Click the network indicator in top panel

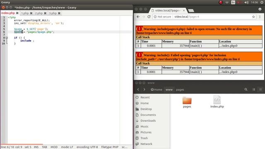227,2
